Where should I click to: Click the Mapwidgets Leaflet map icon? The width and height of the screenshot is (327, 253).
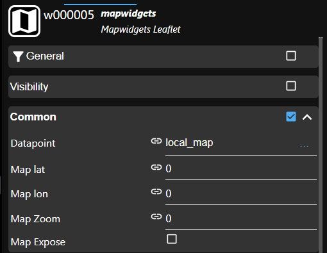(x=24, y=21)
